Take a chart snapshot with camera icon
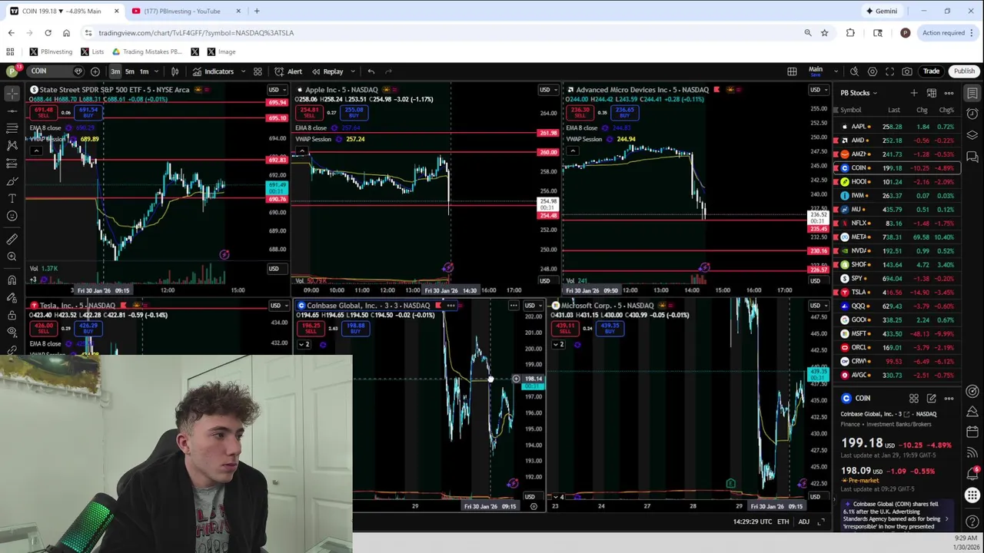984x553 pixels. click(907, 71)
